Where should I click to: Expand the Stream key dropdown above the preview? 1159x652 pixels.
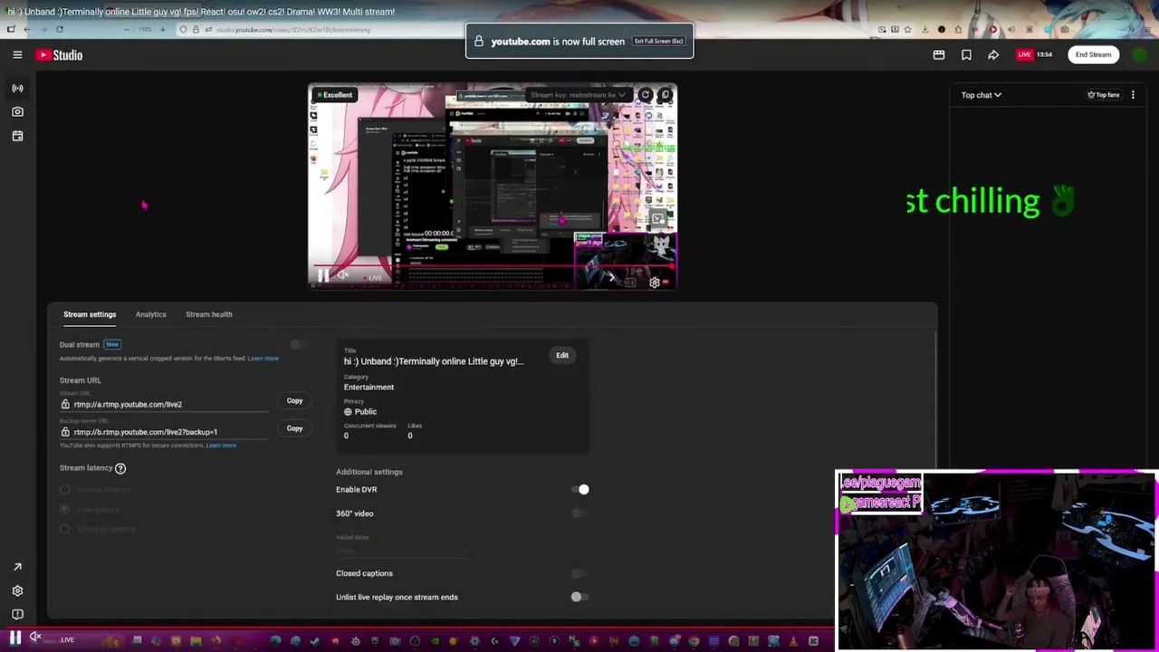point(579,94)
